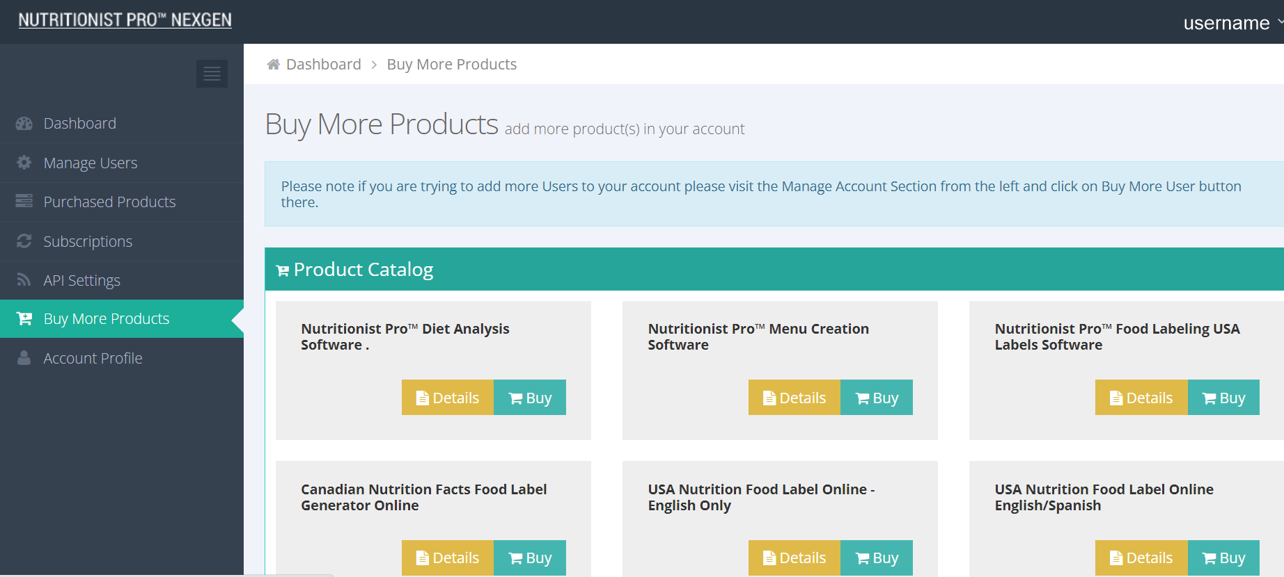The height and width of the screenshot is (577, 1284).
Task: Click Canadian Nutrition Facts Food Label Generator title
Action: point(424,497)
